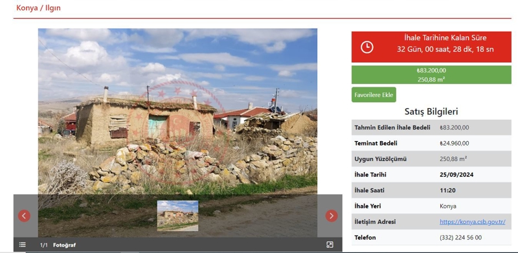The image size is (518, 253).
Task: Advance to the next photo with the right arrow
Action: [x=332, y=215]
